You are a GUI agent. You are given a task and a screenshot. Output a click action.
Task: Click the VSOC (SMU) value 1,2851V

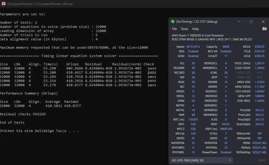click(x=259, y=63)
